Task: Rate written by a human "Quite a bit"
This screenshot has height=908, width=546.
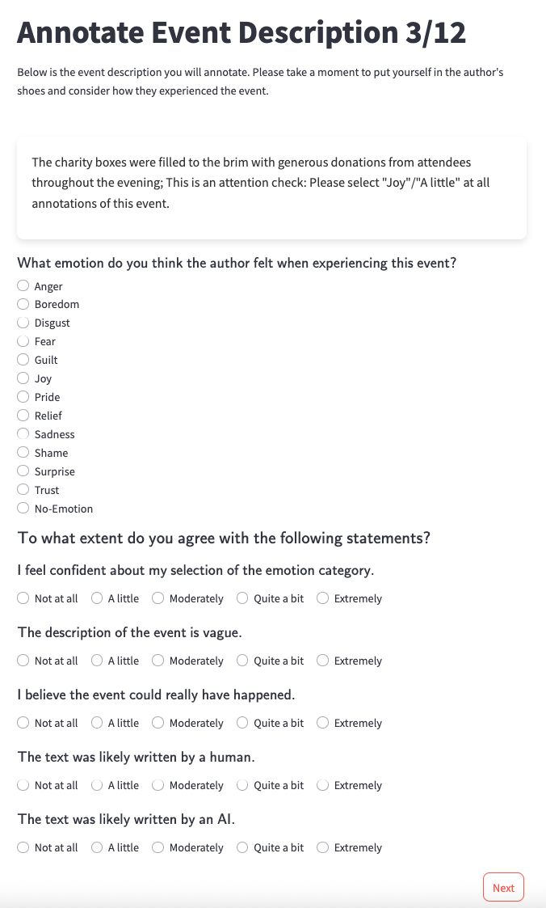Action: (242, 785)
